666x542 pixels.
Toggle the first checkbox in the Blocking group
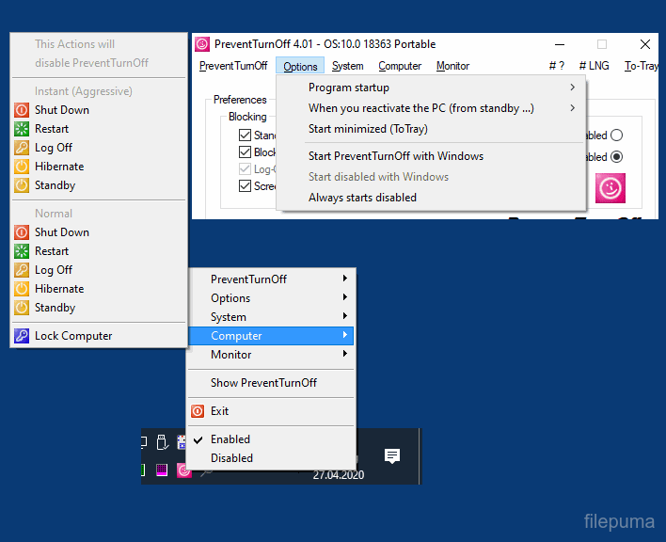[245, 135]
